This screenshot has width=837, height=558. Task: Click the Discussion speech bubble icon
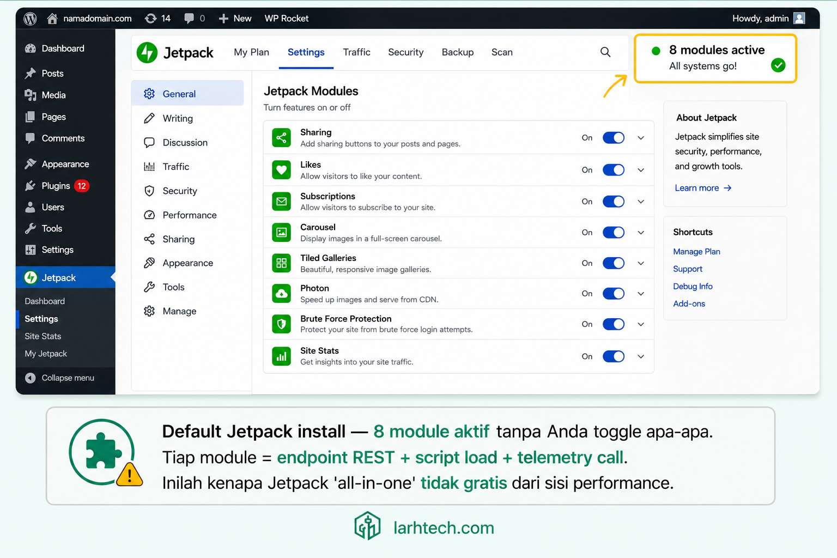(x=149, y=143)
